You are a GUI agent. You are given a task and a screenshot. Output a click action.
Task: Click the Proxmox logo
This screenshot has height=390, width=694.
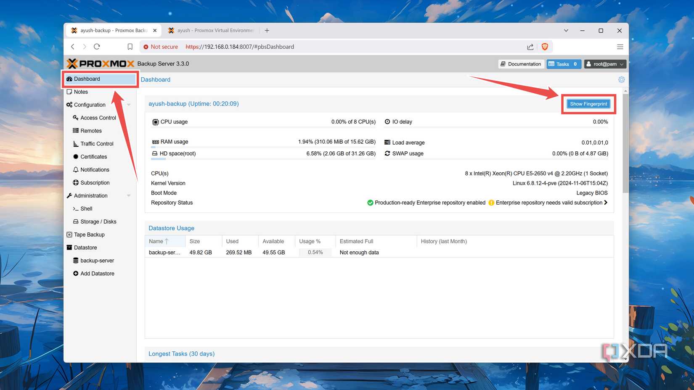tap(101, 63)
